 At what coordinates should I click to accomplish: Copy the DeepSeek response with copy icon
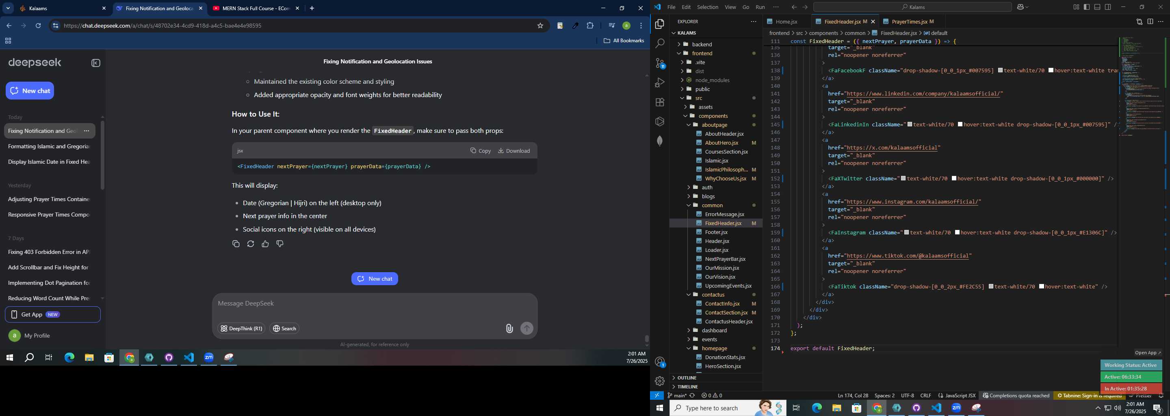click(236, 244)
